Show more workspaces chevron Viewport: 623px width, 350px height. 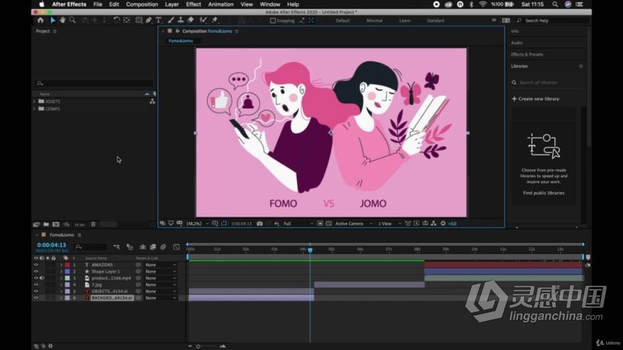pyautogui.click(x=494, y=20)
